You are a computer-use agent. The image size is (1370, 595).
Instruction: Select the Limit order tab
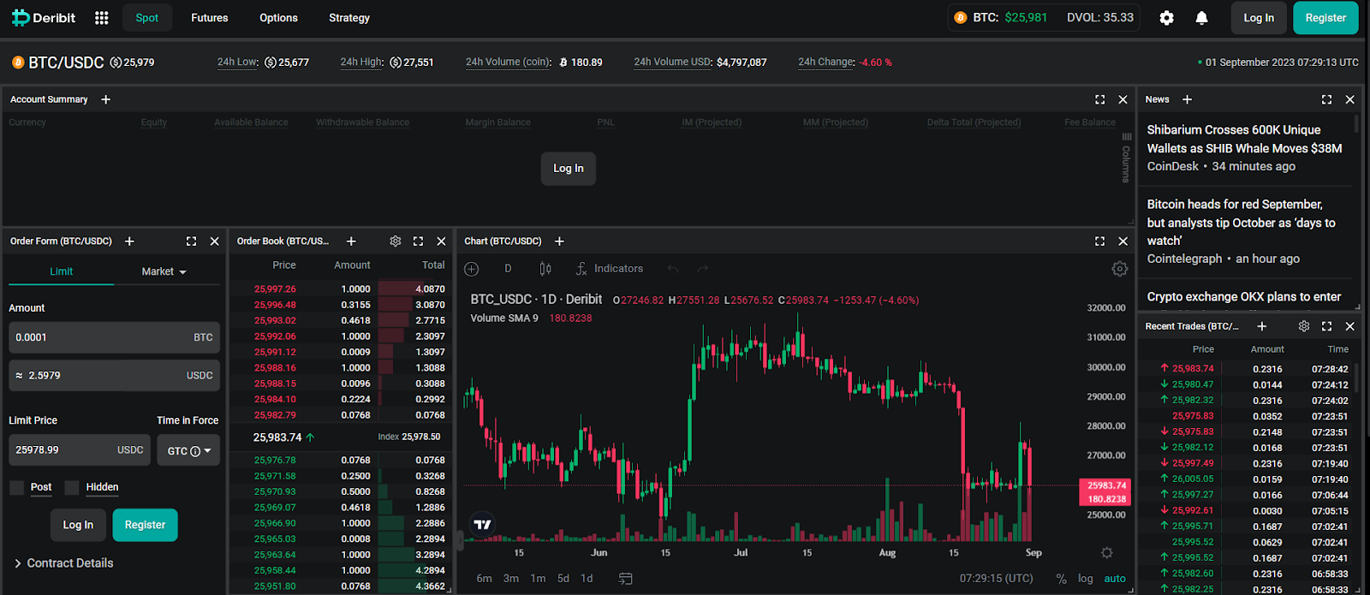(61, 271)
